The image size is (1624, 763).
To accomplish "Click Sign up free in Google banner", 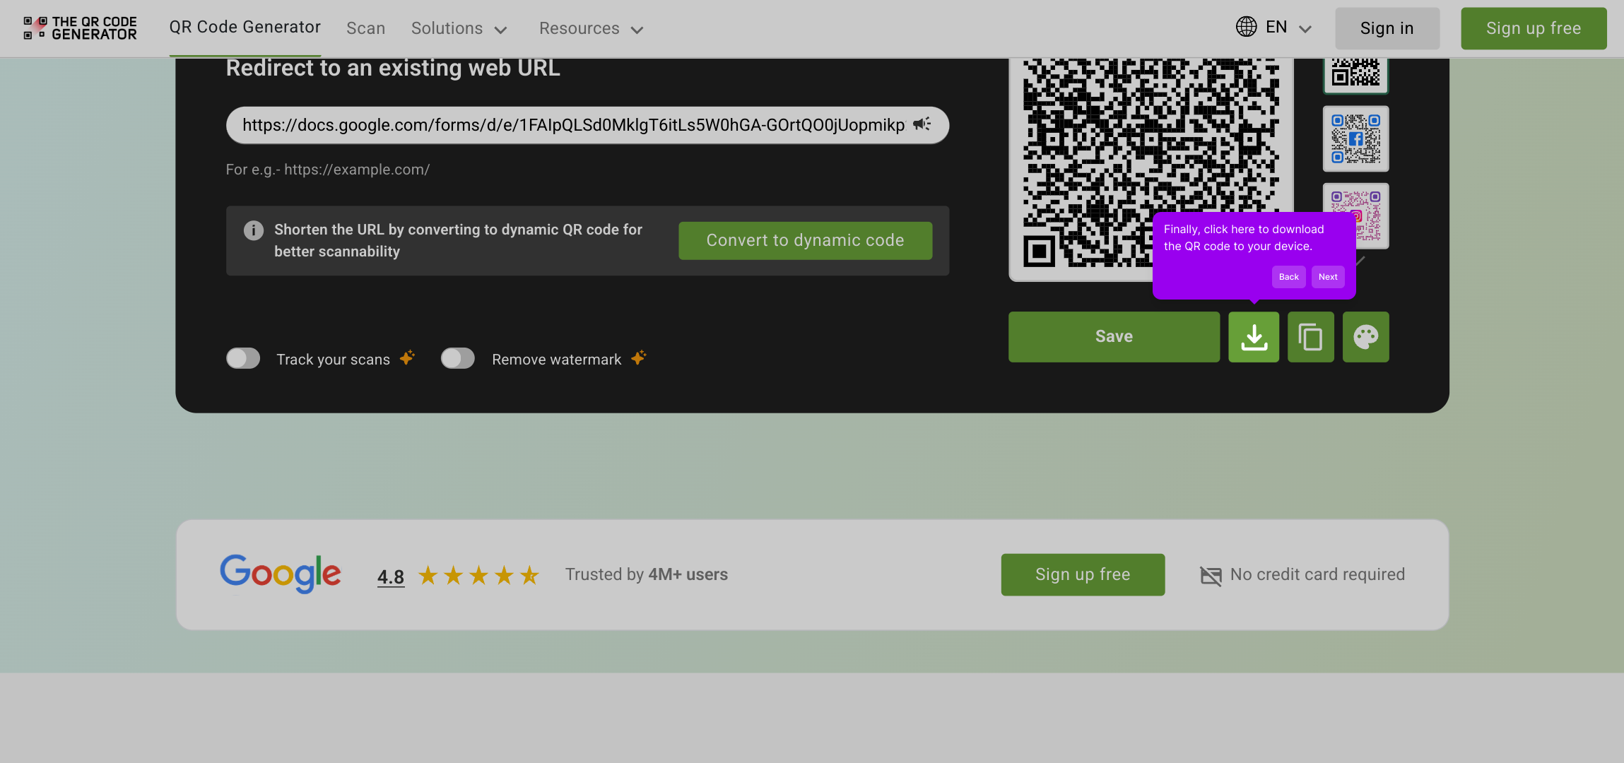I will point(1083,574).
